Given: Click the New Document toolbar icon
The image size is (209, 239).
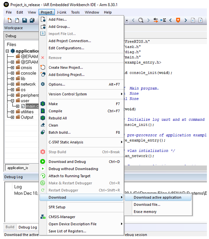Looking at the screenshot, I should coord(9,20).
